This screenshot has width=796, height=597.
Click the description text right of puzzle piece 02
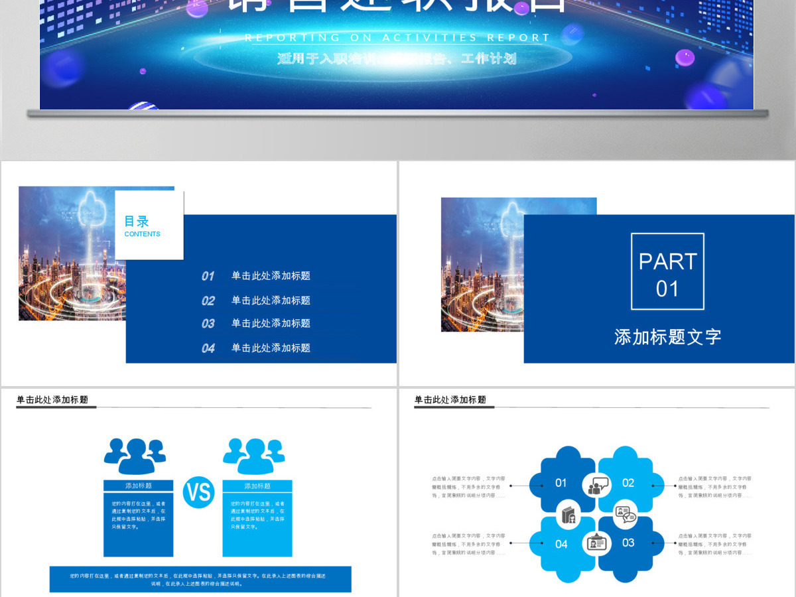[715, 486]
